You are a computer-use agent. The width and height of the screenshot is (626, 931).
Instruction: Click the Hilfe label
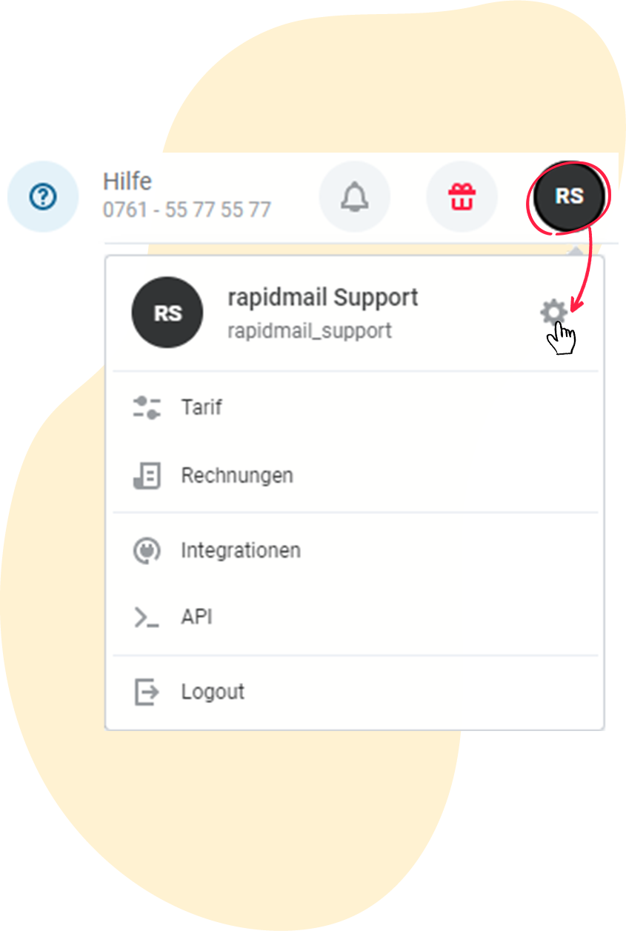(127, 181)
